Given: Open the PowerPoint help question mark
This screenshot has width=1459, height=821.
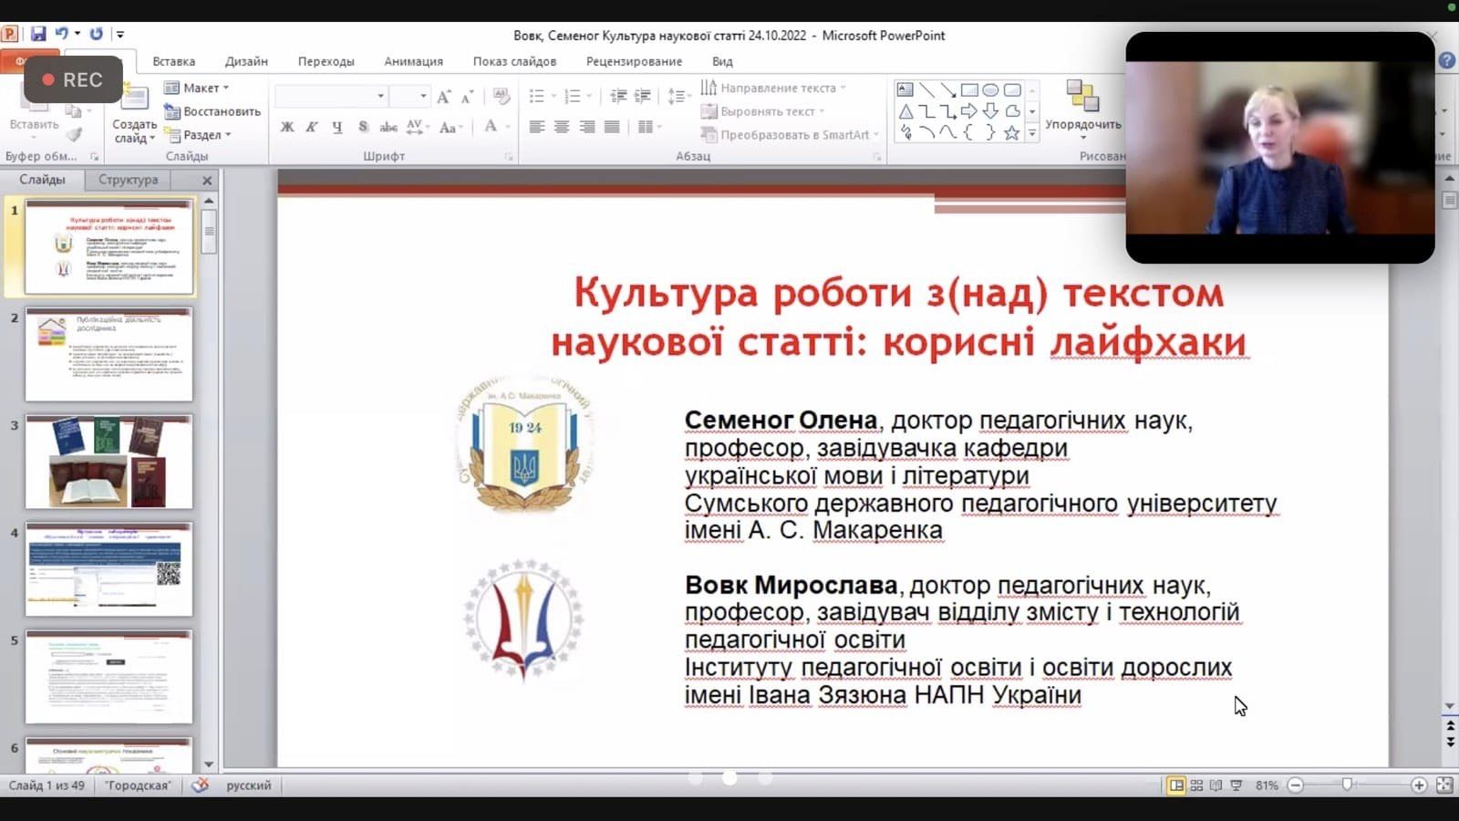Looking at the screenshot, I should tap(1447, 60).
